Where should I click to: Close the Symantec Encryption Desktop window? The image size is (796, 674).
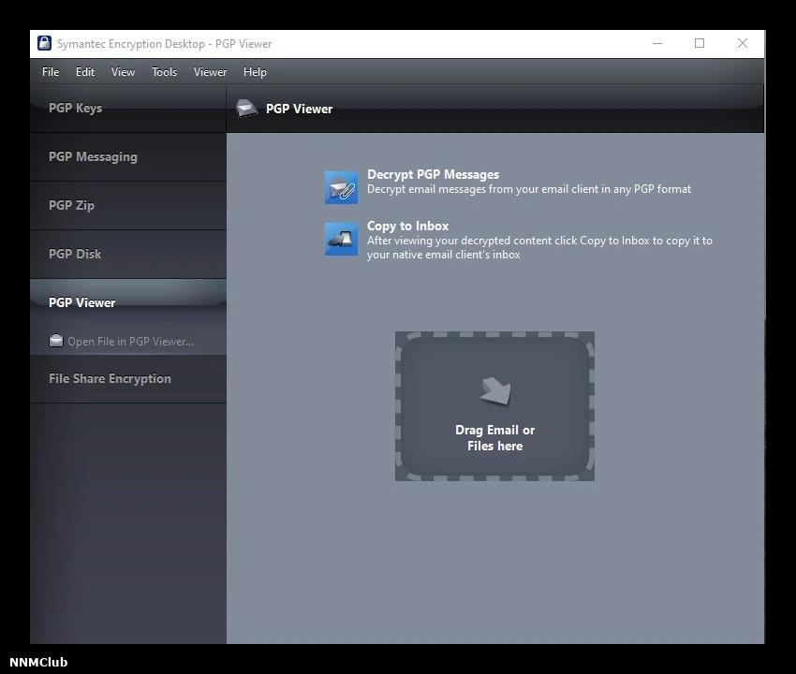pos(743,44)
